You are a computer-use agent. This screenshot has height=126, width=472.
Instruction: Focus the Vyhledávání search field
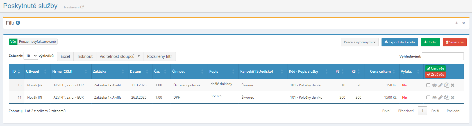pos(443,56)
